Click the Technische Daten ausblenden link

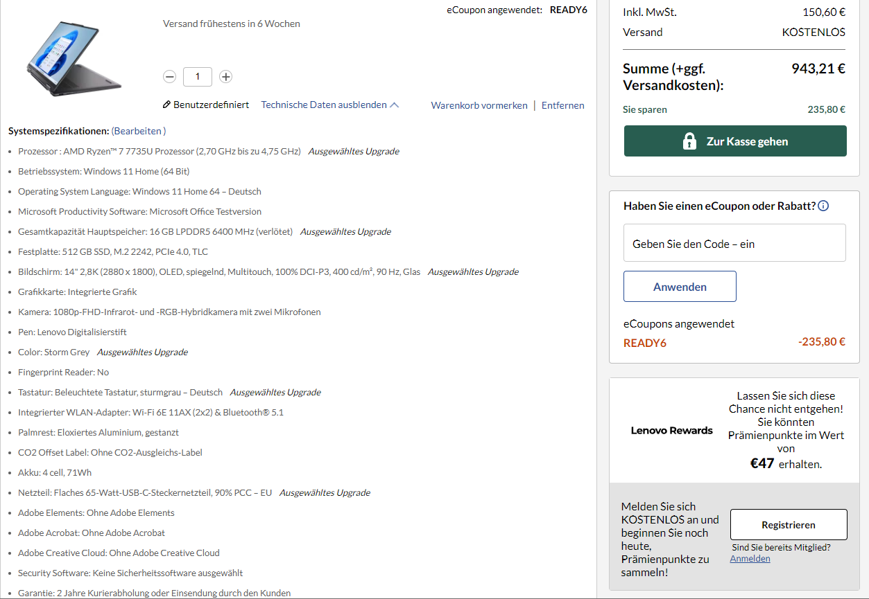(x=324, y=105)
